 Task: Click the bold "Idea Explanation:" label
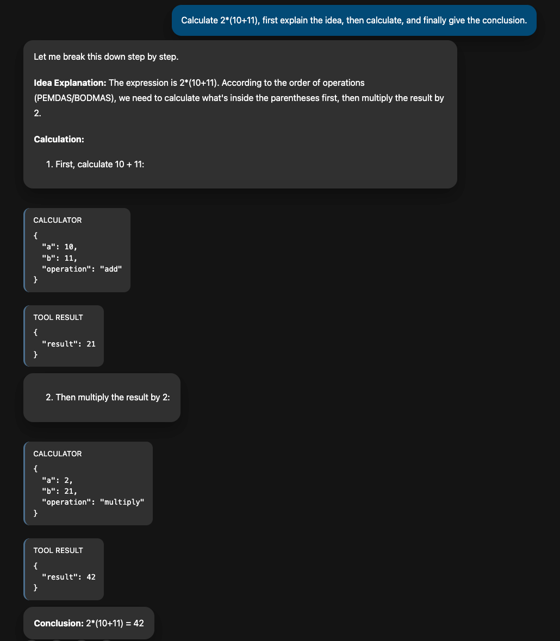click(70, 83)
